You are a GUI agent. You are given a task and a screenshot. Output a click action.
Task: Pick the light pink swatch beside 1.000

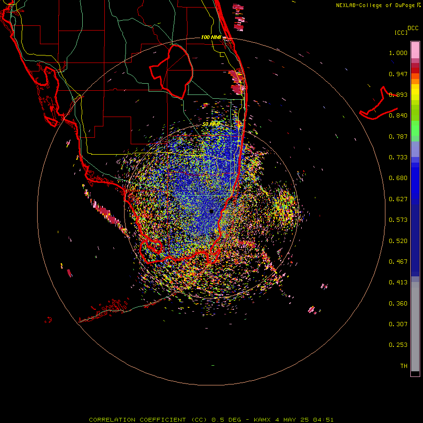415,50
